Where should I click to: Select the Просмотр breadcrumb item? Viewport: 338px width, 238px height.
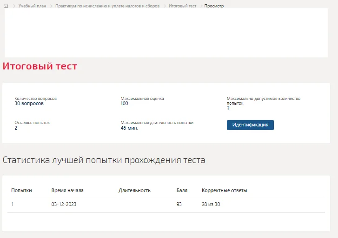point(214,6)
